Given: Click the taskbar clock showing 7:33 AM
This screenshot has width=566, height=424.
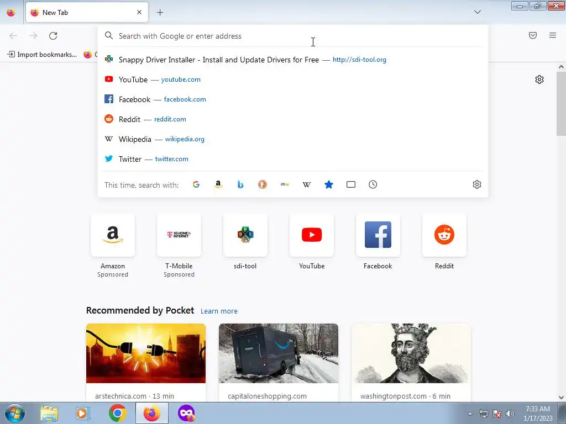Looking at the screenshot, I should click(x=538, y=414).
